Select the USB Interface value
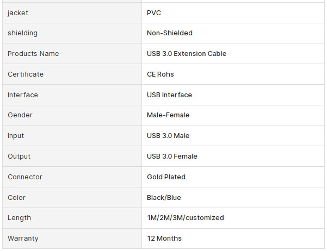Viewport: 327px width, 251px height. (169, 95)
